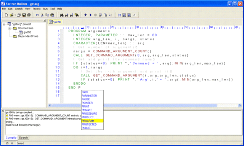
Task: Select ga.f90 in the project tree
Action: coord(27,32)
